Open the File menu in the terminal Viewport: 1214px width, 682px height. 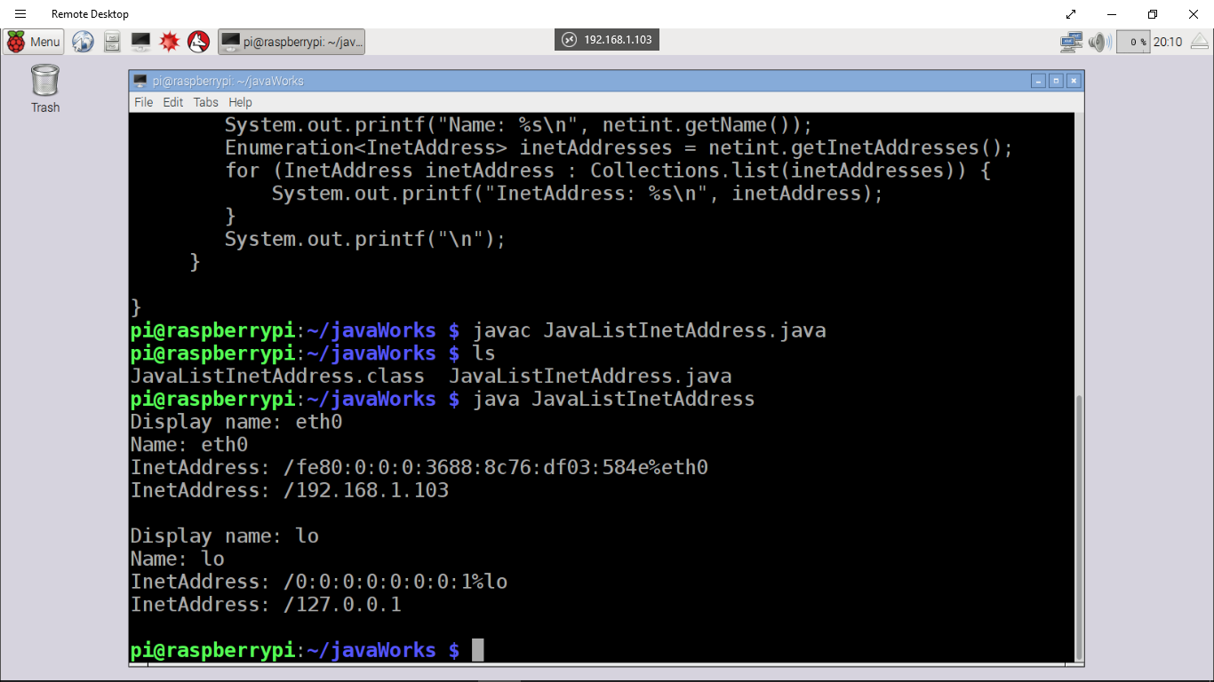coord(143,102)
